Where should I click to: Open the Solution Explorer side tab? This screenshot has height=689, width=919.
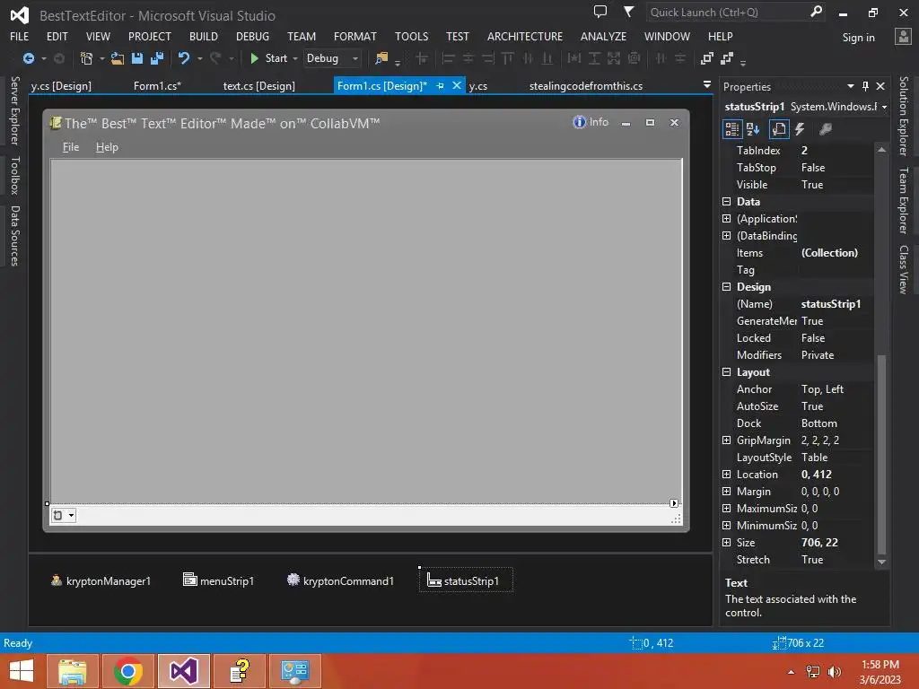[x=903, y=116]
